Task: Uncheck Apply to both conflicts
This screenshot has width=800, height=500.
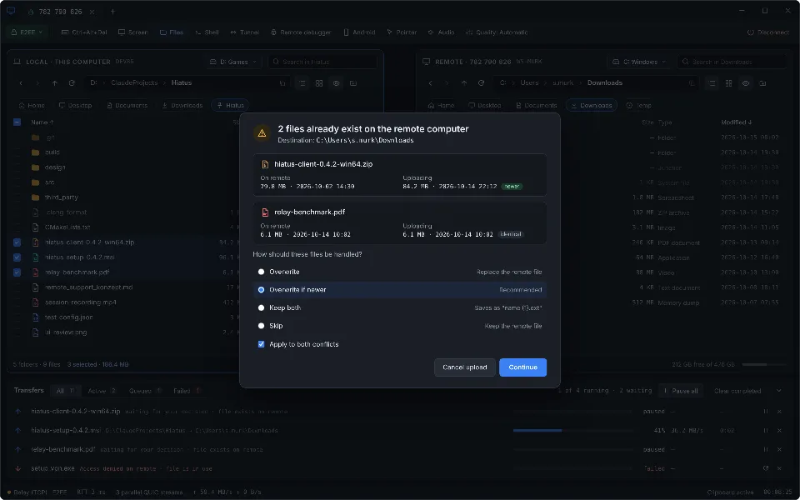Action: (x=261, y=344)
